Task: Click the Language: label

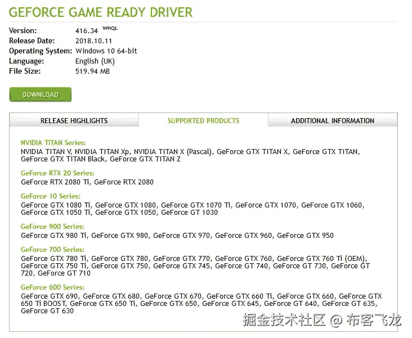Action: pyautogui.click(x=26, y=61)
